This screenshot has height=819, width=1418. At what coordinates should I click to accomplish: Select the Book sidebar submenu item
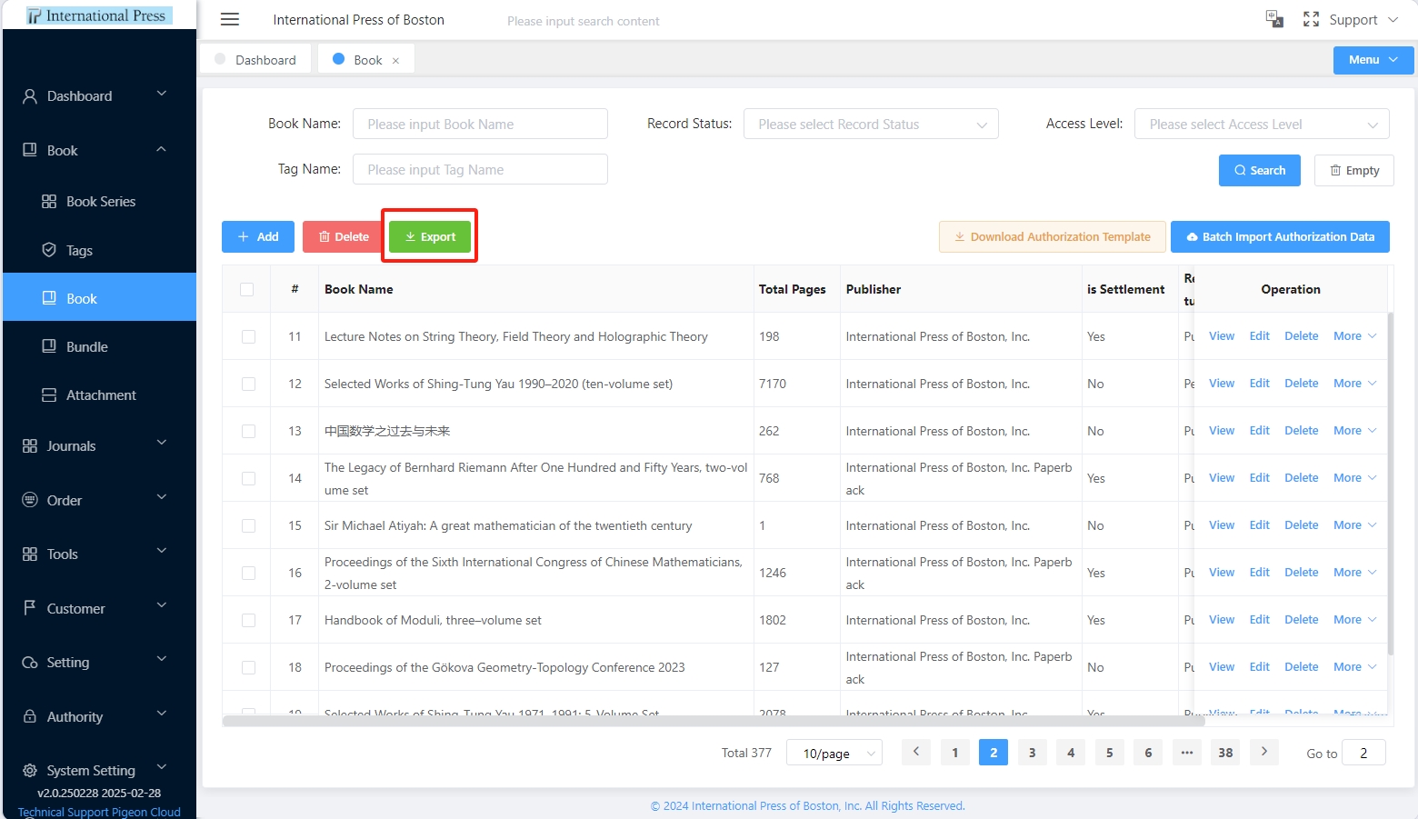98,298
